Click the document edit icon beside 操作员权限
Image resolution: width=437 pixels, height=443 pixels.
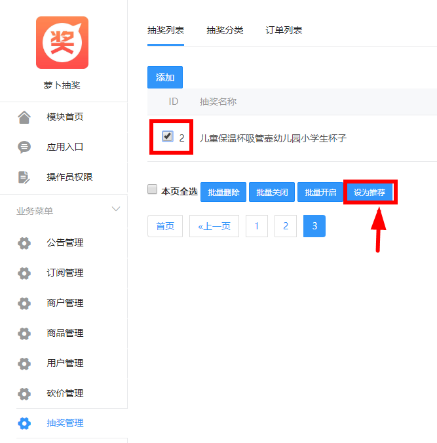(24, 178)
